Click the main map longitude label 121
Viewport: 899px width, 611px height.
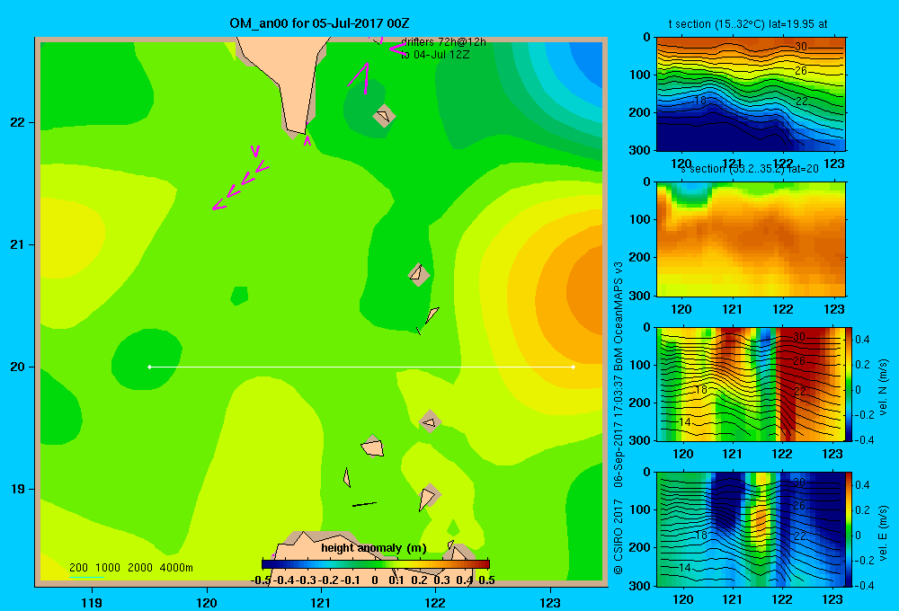pos(321,602)
